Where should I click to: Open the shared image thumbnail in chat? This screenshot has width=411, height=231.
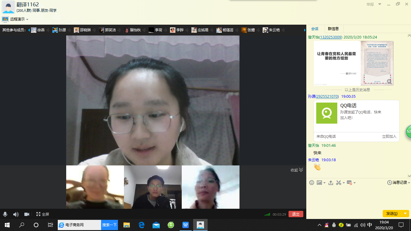point(354,63)
